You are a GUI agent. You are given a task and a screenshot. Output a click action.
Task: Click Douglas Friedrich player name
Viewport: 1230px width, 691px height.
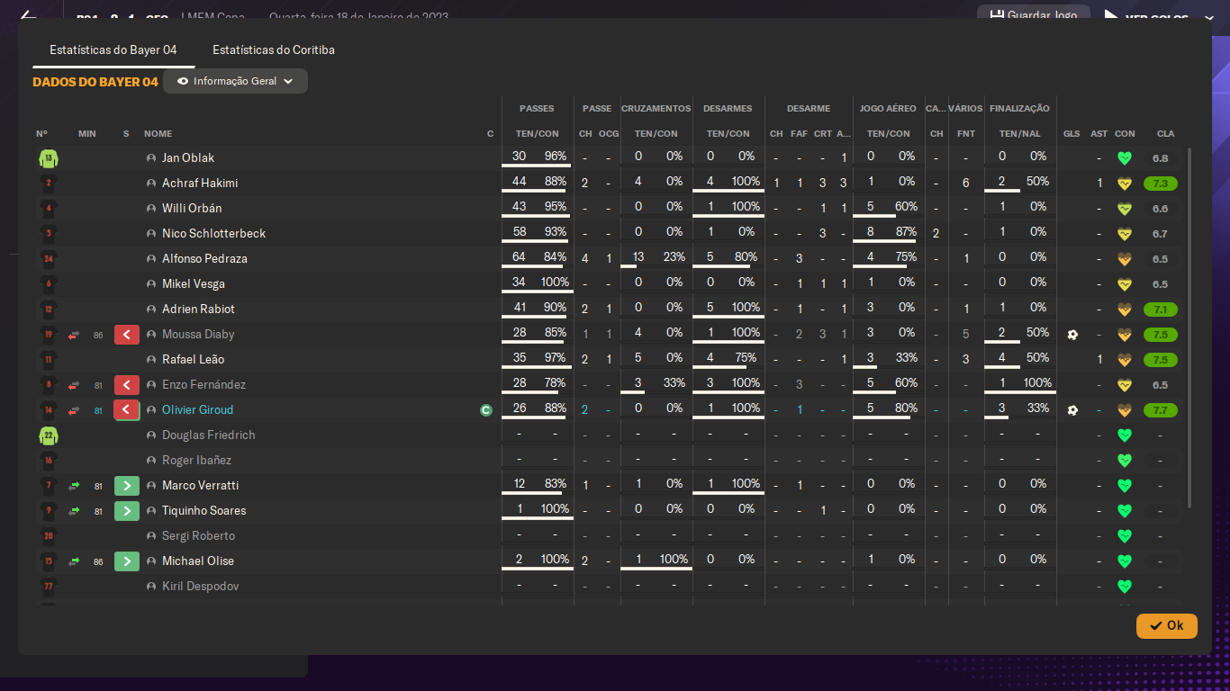point(208,435)
